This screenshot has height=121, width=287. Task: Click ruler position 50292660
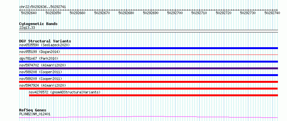pyautogui.click(x=78, y=13)
